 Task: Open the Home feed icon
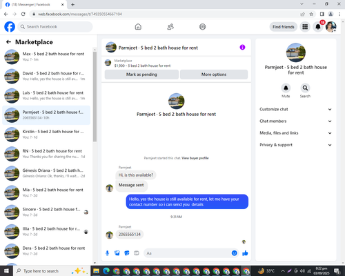click(x=138, y=27)
